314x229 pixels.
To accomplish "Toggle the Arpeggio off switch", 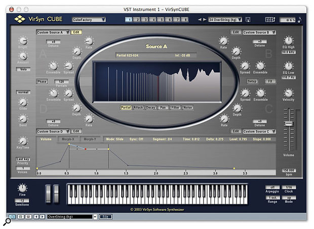I will tap(272, 187).
